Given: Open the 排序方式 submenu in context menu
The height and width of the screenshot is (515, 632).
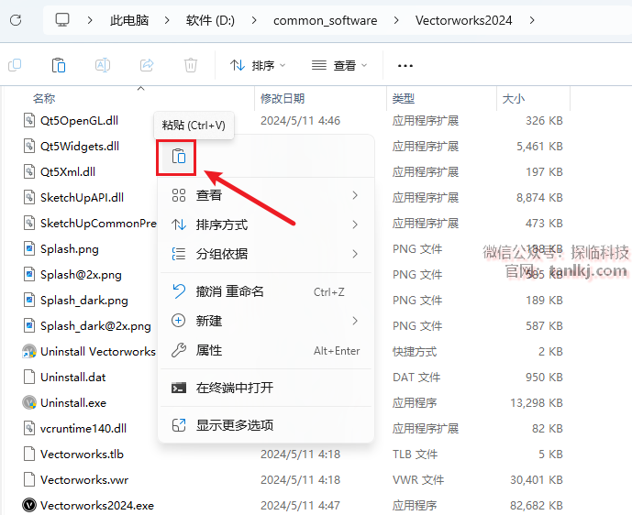Looking at the screenshot, I should [266, 225].
